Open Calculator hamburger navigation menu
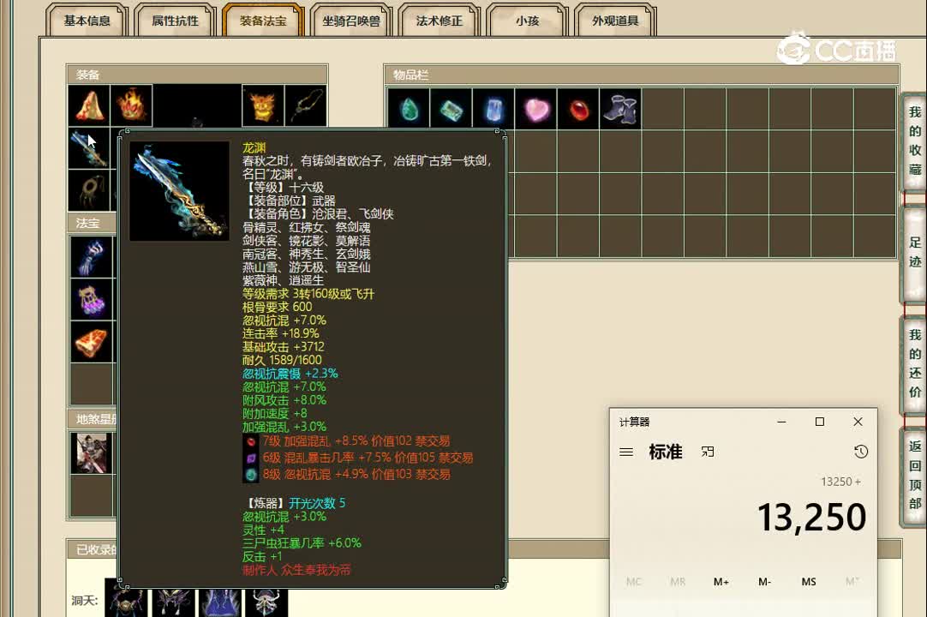This screenshot has height=617, width=927. (x=626, y=452)
